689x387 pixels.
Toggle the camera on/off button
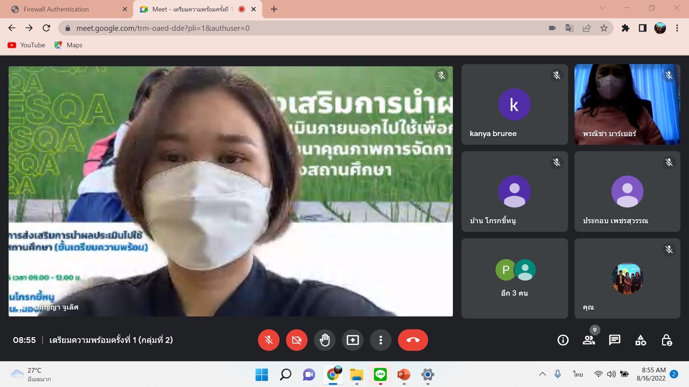296,340
